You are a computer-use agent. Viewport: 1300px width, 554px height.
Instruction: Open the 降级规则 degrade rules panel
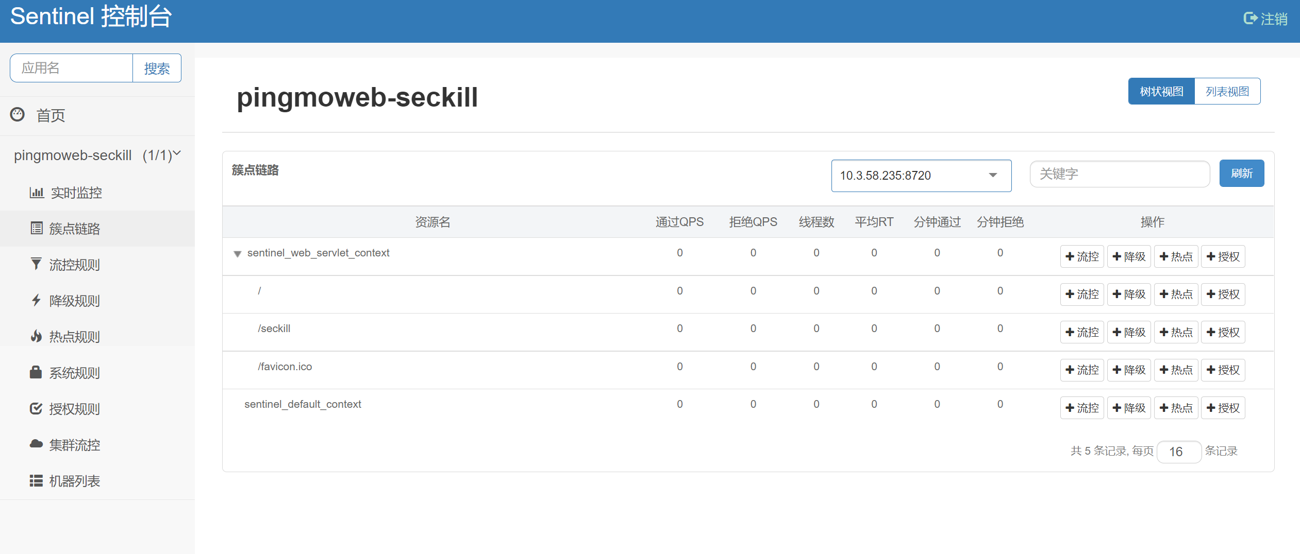click(x=75, y=300)
